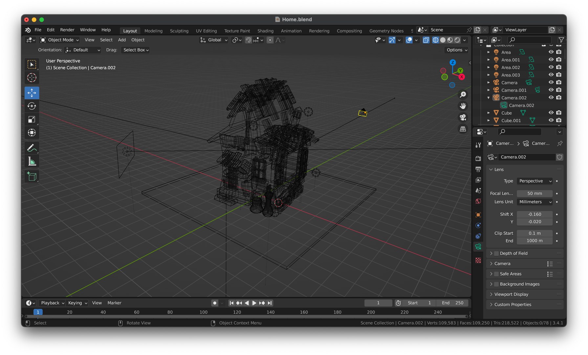Enable the Background Images checkbox

(496, 284)
